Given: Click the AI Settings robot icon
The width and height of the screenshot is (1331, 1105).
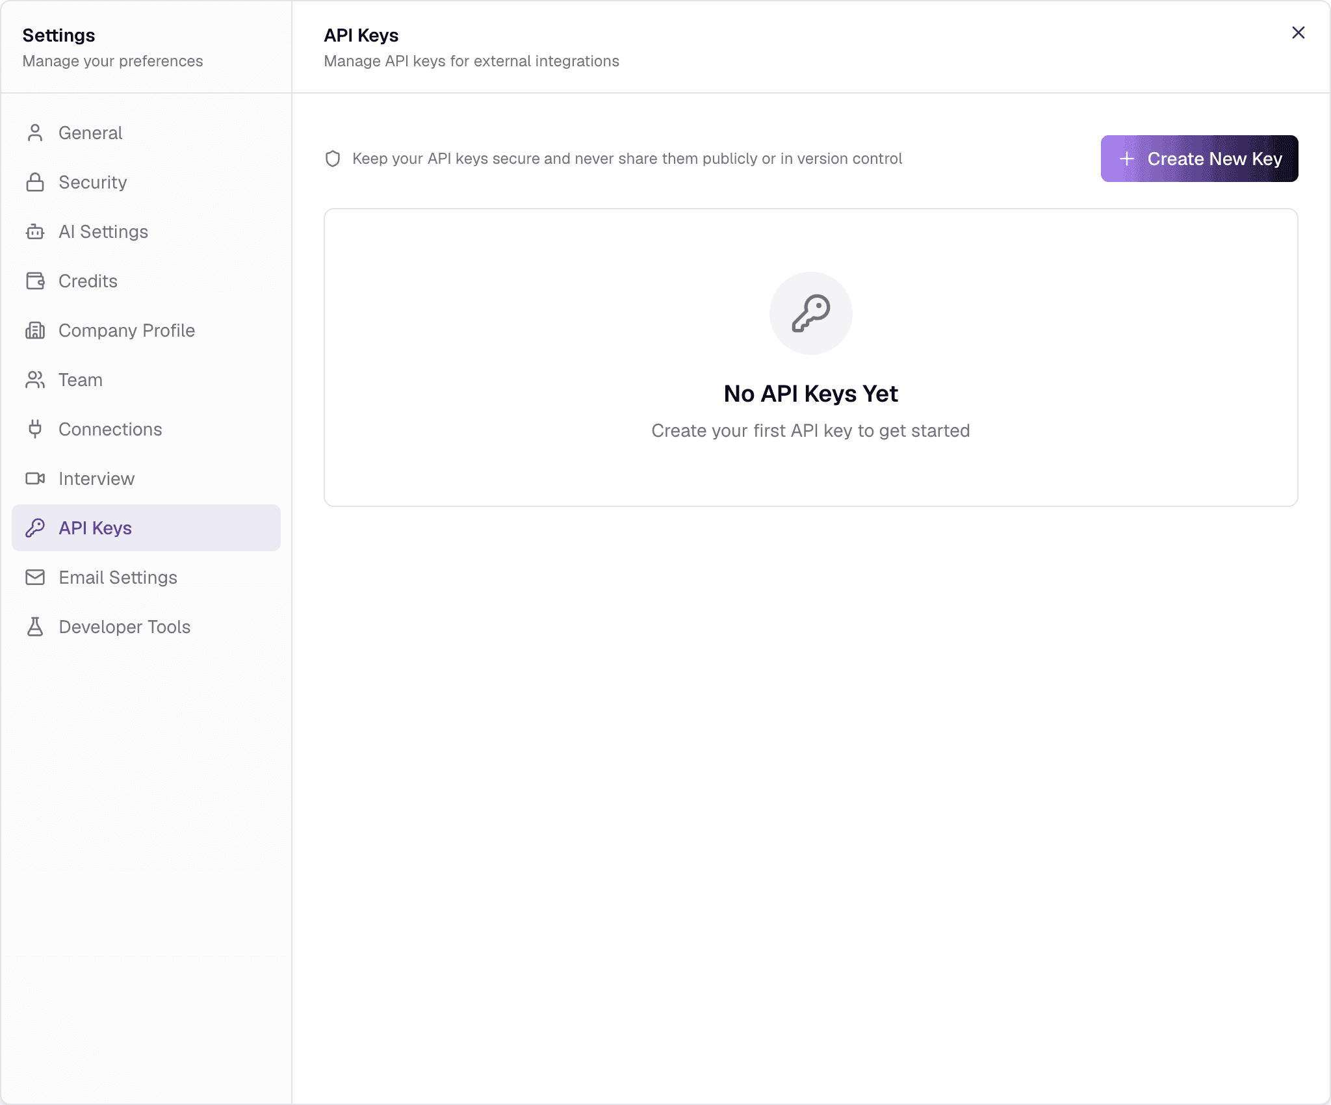Looking at the screenshot, I should [x=35, y=231].
